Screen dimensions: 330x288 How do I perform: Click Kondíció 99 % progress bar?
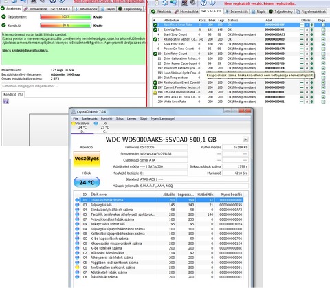click(x=65, y=25)
